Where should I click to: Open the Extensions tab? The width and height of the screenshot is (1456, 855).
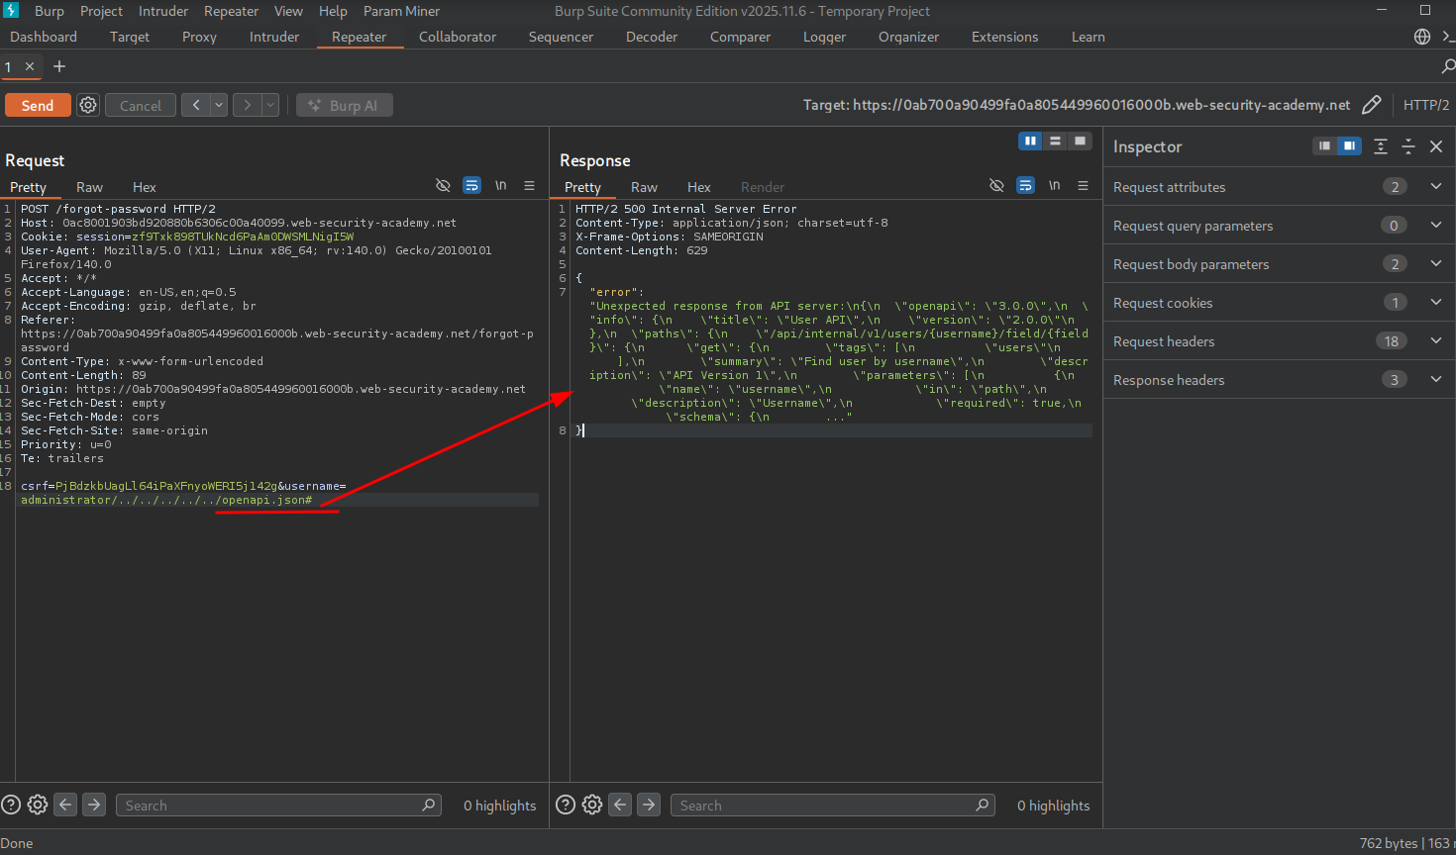tap(1005, 37)
